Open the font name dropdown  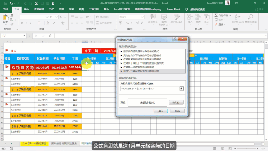(47, 17)
